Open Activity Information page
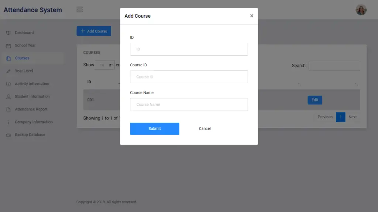The height and width of the screenshot is (212, 378). point(32,84)
